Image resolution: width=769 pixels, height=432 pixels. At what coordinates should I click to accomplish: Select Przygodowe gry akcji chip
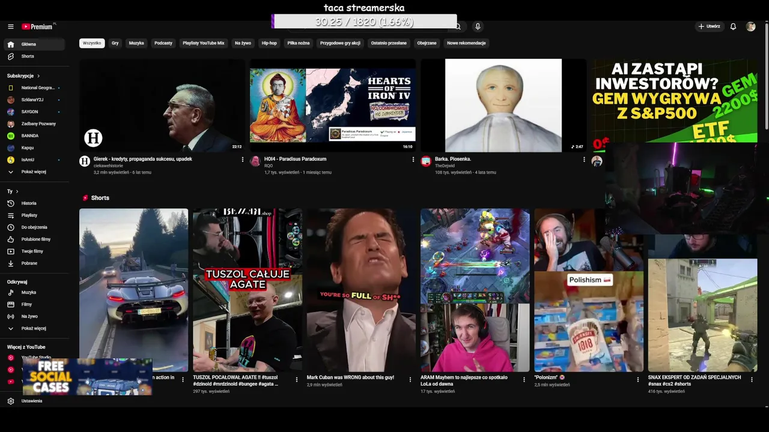[x=341, y=43]
